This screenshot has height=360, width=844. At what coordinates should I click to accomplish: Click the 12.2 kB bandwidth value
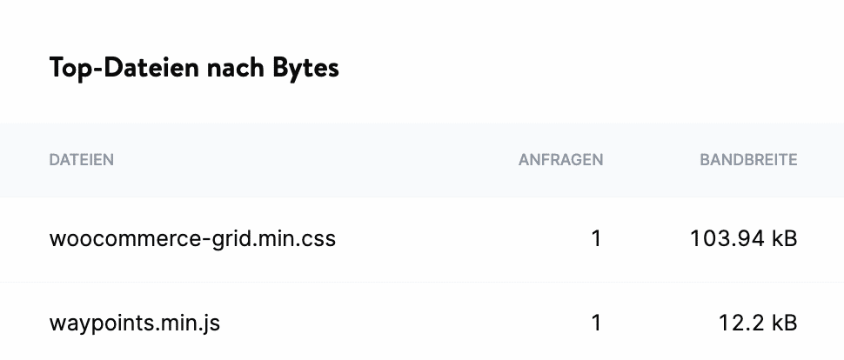(758, 323)
